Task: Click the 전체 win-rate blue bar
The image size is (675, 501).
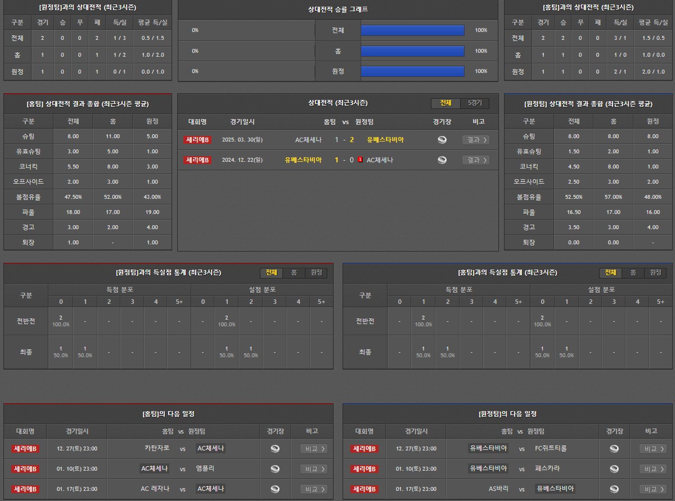Action: pyautogui.click(x=412, y=30)
